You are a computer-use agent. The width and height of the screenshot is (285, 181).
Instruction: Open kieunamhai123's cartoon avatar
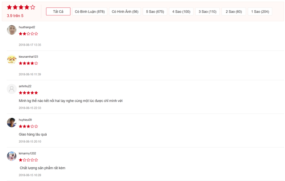point(12,59)
